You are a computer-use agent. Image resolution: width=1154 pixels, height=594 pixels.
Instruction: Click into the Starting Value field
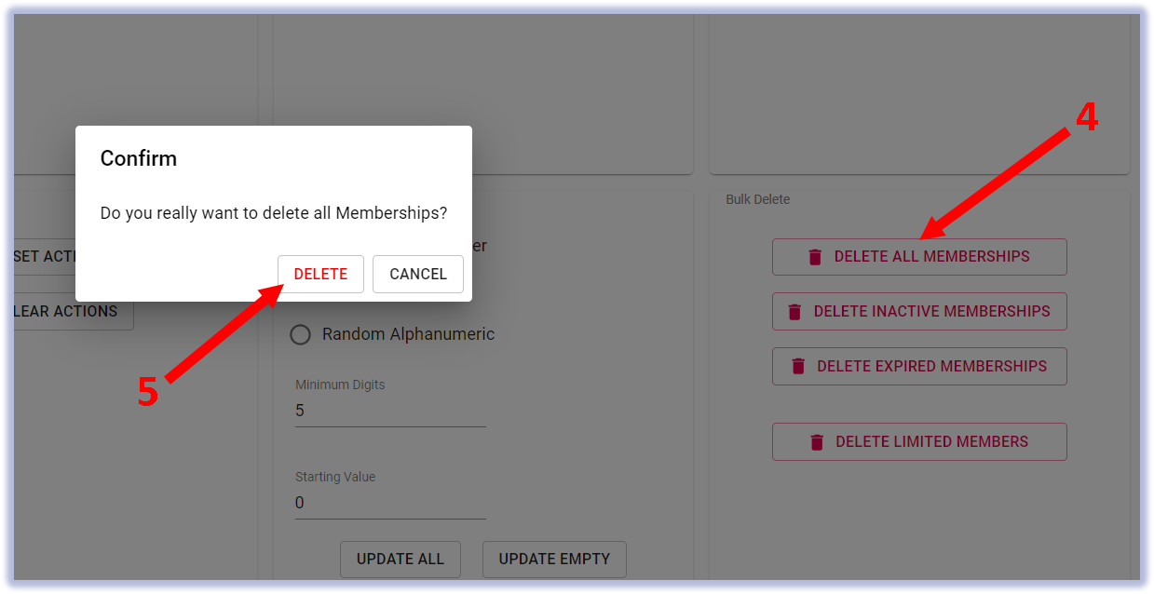coord(390,503)
